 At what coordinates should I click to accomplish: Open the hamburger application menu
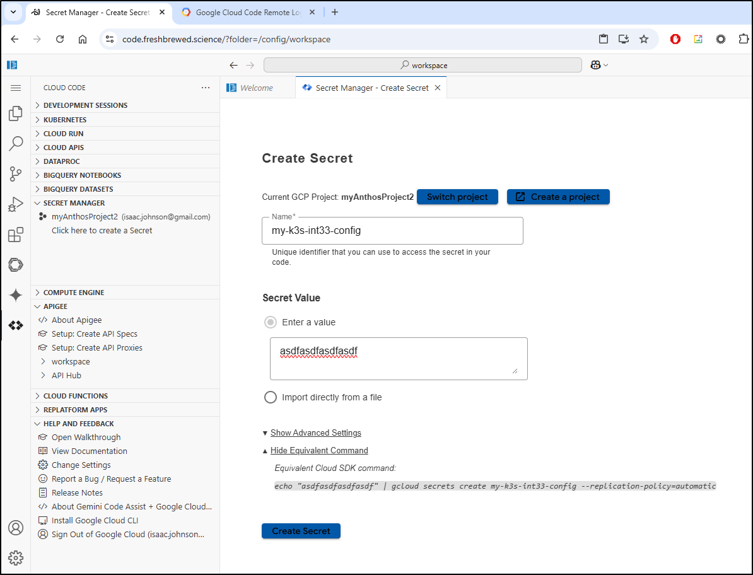tap(15, 88)
